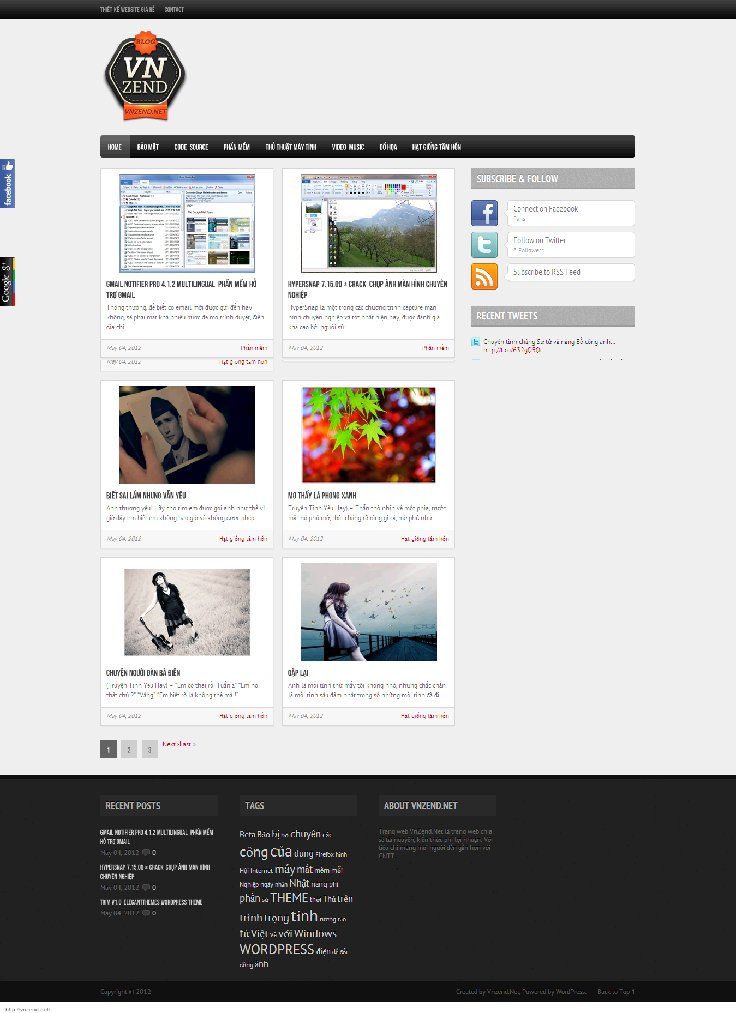Viewport: 736px width, 1013px height.
Task: Open the Google+ side tab
Action: (x=8, y=282)
